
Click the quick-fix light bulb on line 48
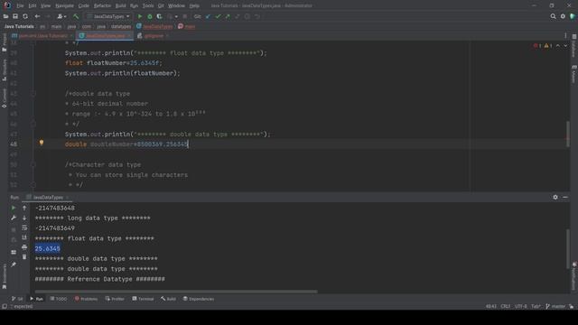[x=42, y=143]
